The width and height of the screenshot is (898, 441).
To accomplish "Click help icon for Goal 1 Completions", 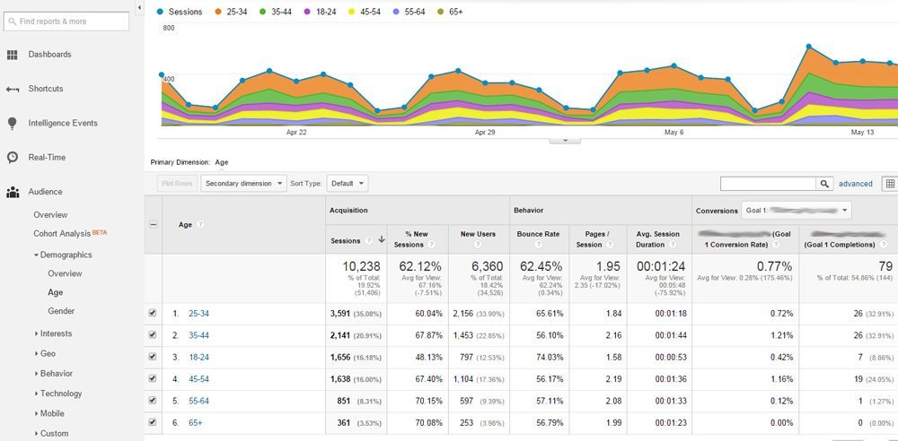I will click(882, 245).
